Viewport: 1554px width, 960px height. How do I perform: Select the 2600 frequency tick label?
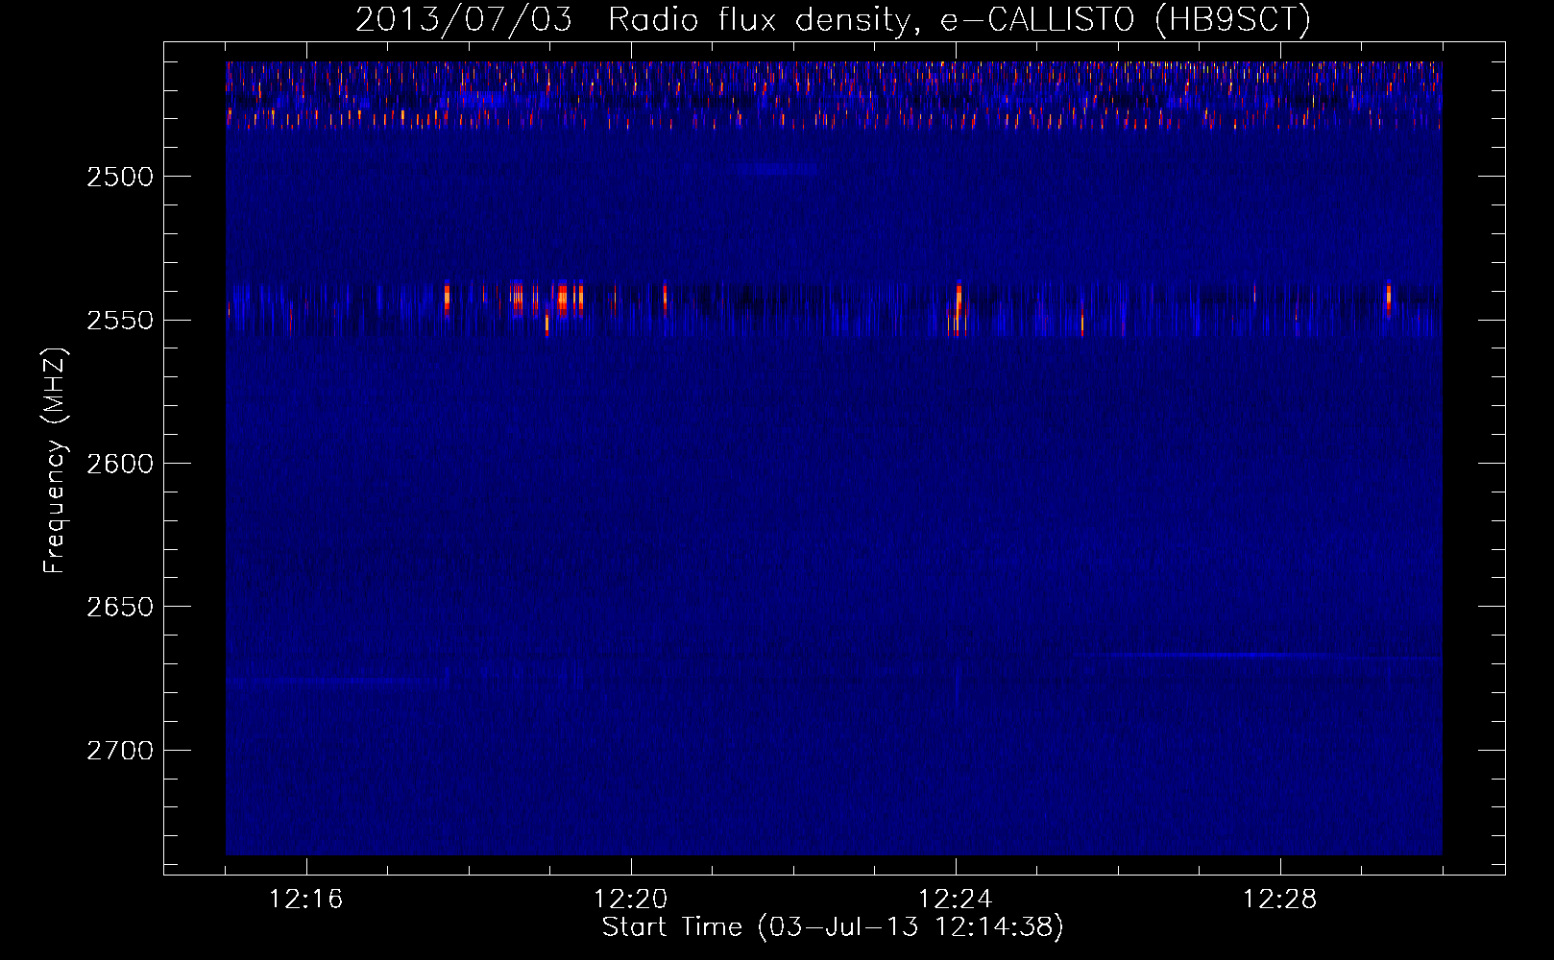click(x=119, y=464)
